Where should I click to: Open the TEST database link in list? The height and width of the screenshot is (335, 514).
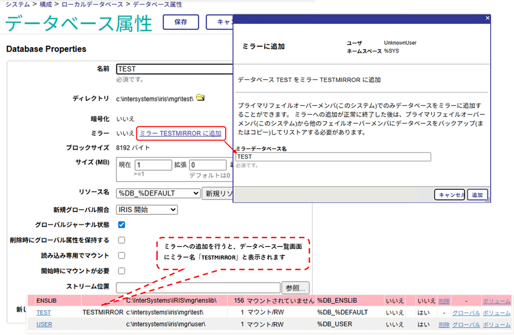click(x=44, y=313)
